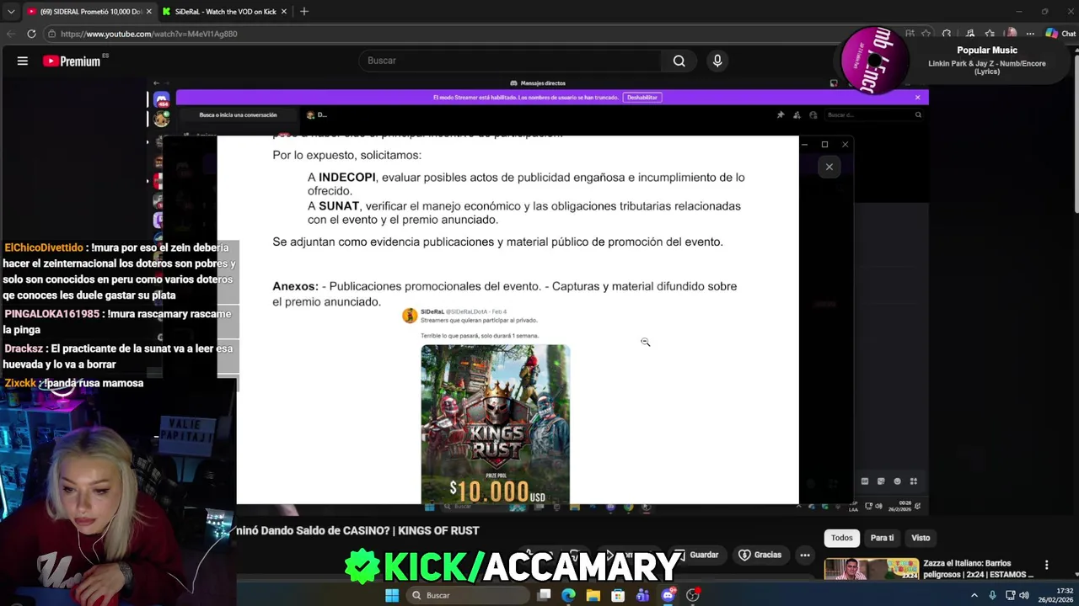Click the ElChicoDivettido username in chat
This screenshot has height=606, width=1079.
44,247
